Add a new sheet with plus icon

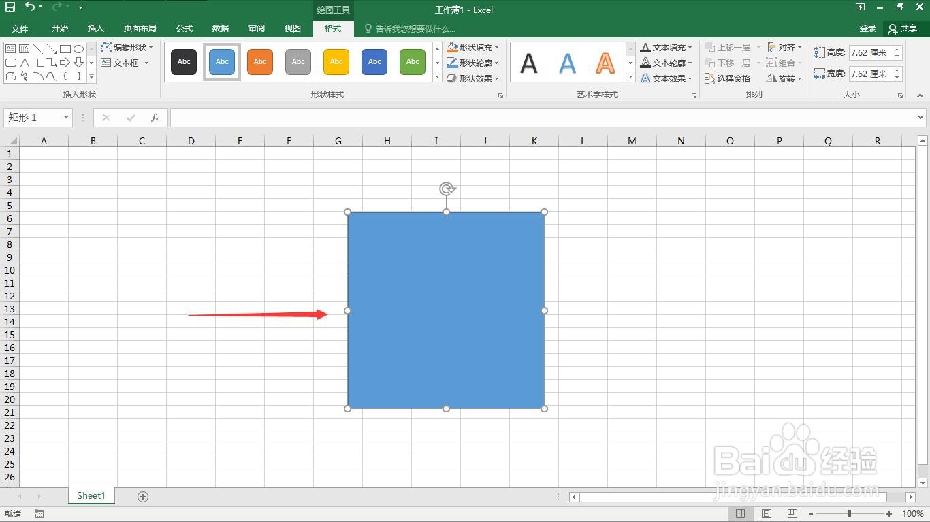(x=143, y=496)
